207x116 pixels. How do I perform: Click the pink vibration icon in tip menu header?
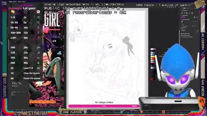click(x=38, y=12)
